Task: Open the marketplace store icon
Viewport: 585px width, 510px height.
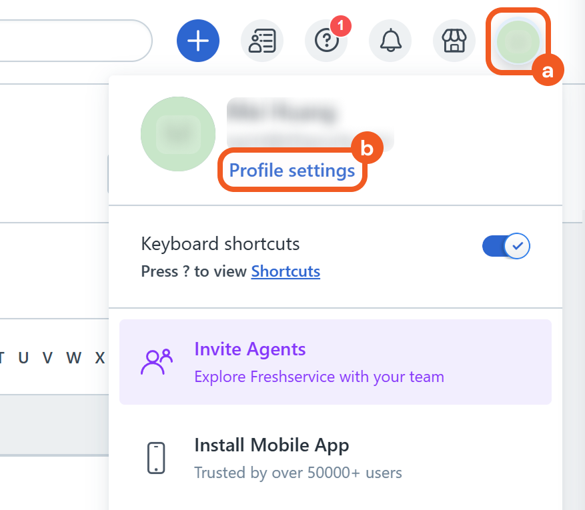Action: [454, 41]
